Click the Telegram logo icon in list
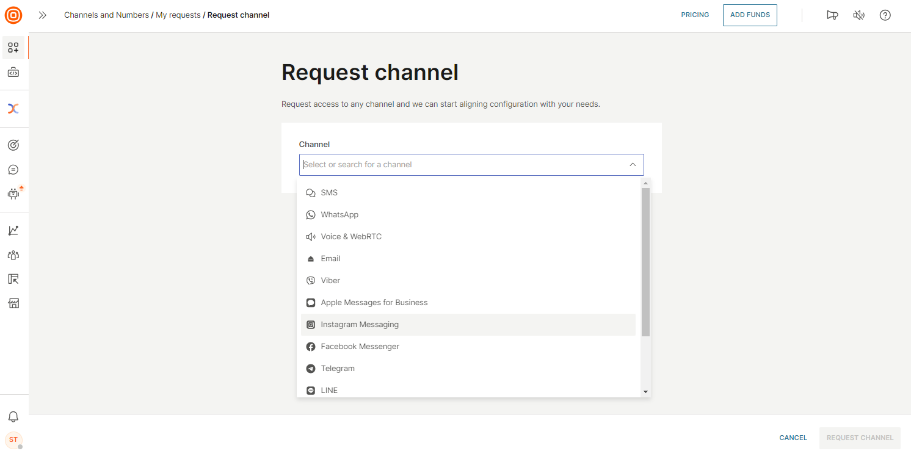 (311, 369)
